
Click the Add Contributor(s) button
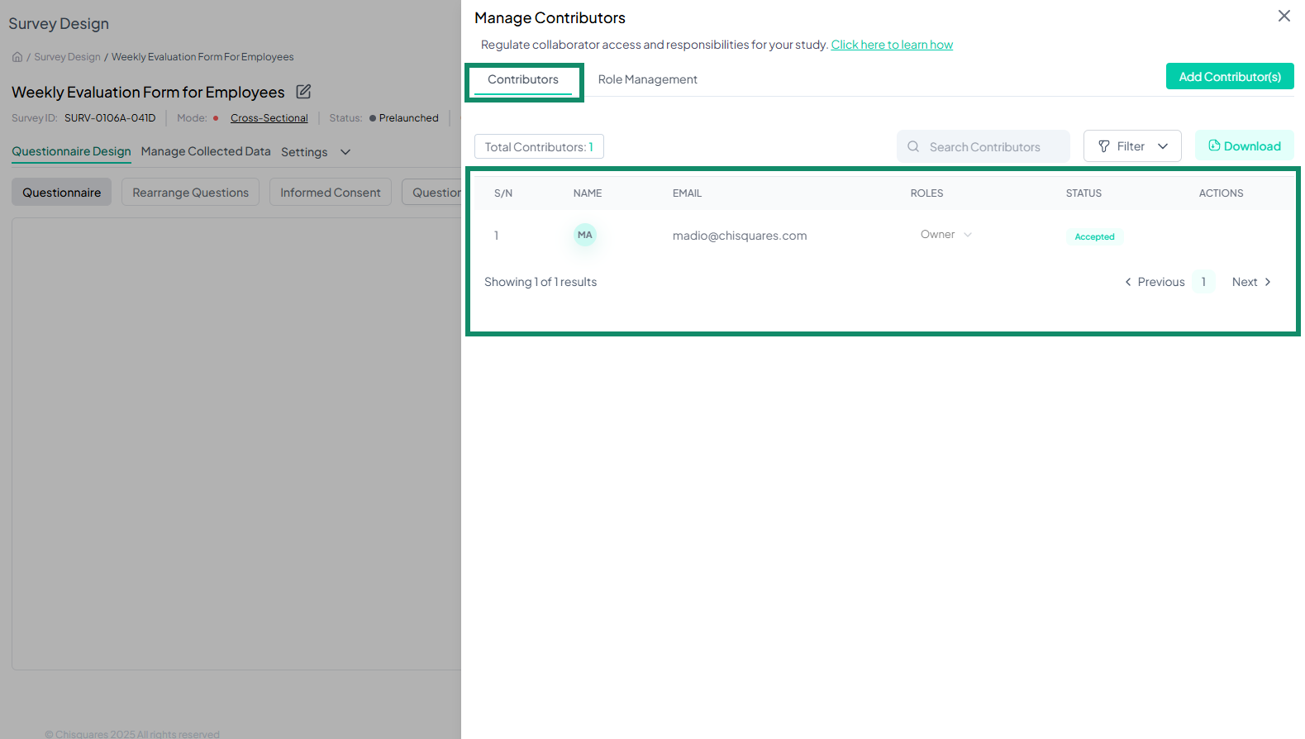(1229, 77)
